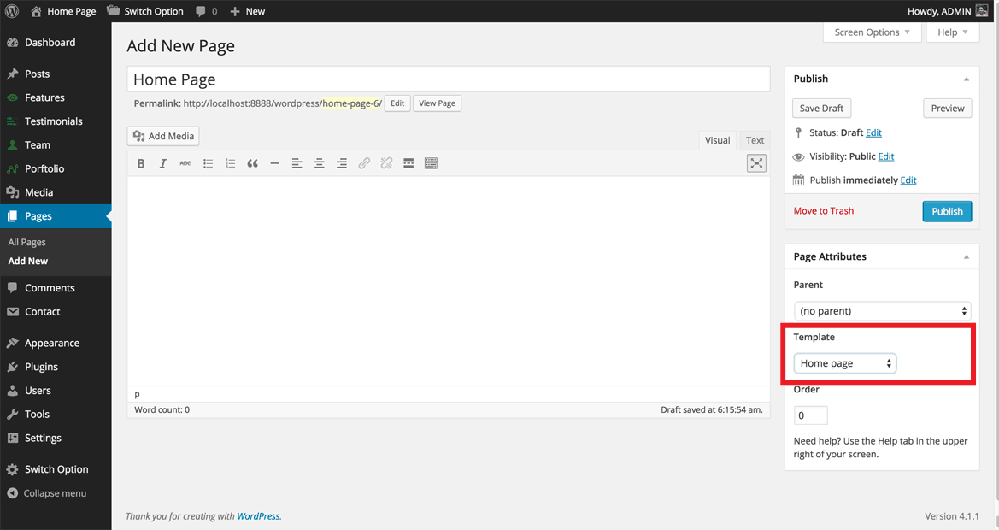
Task: Apply strikethrough to editor text
Action: pos(185,163)
